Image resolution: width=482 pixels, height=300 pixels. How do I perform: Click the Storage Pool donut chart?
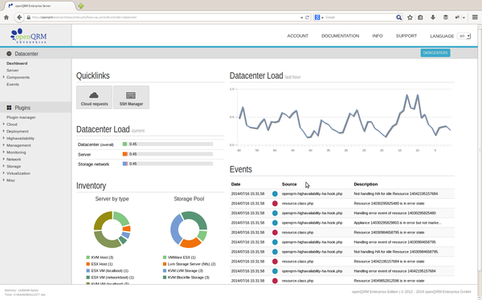coord(189,229)
